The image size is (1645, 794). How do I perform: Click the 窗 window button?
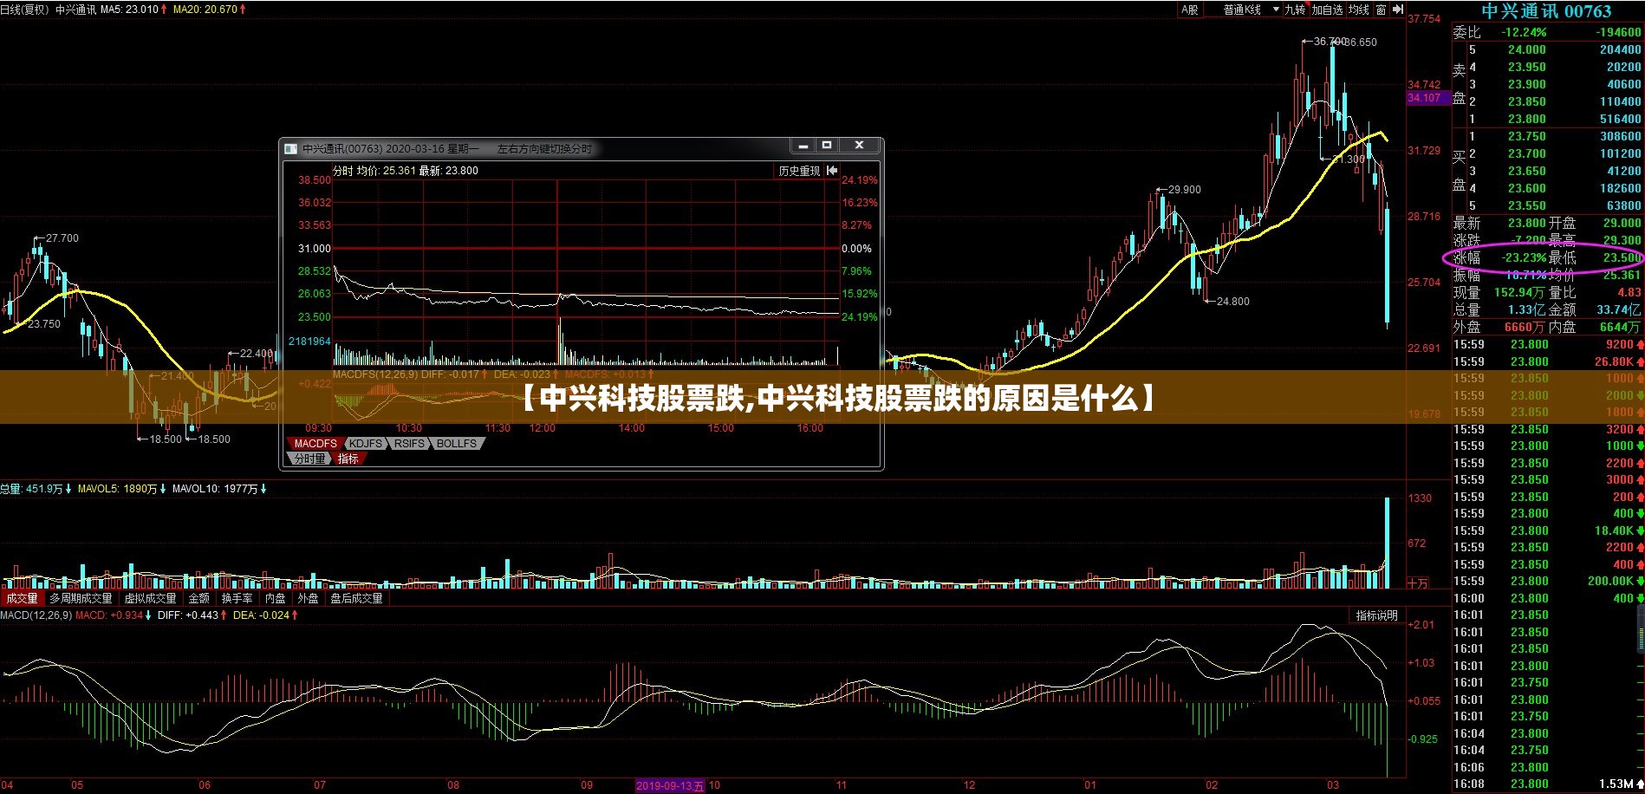(x=1381, y=10)
